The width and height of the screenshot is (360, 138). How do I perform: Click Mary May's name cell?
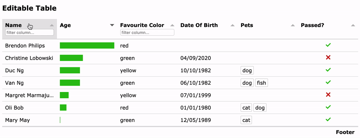coord(17,120)
